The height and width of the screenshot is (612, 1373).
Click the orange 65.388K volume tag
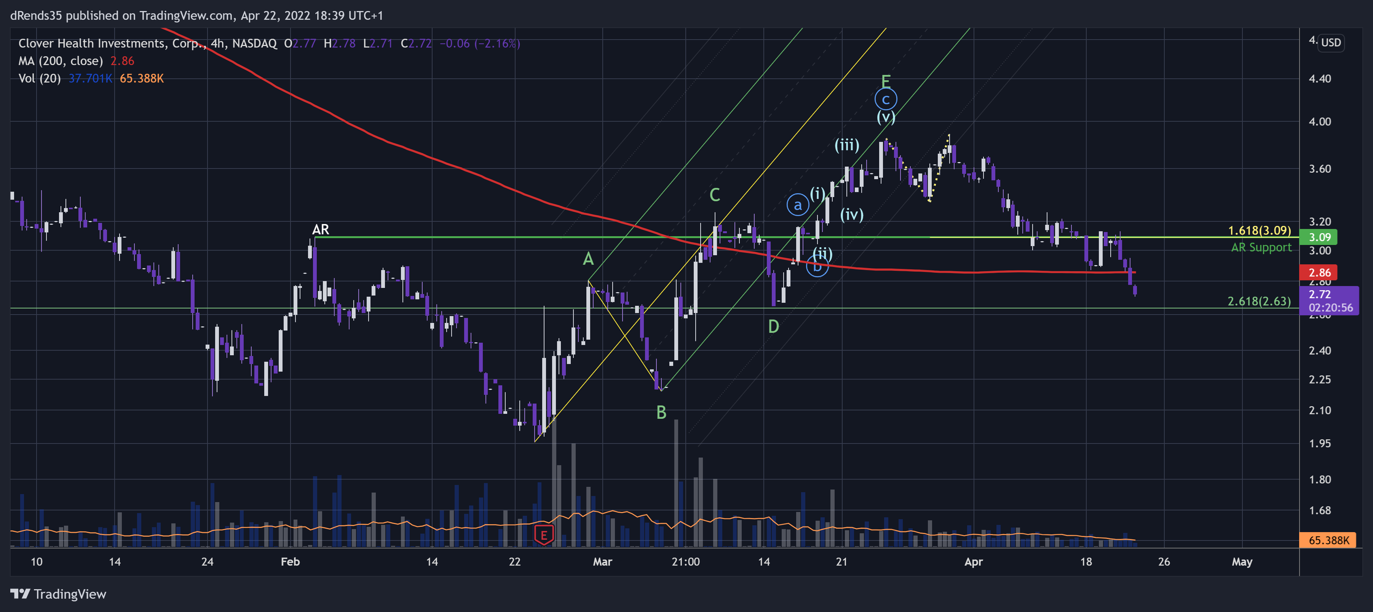click(x=1328, y=540)
